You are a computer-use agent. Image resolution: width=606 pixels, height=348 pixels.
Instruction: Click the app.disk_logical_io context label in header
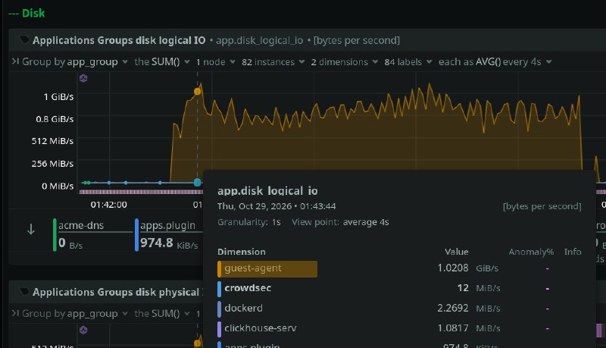[x=259, y=40]
